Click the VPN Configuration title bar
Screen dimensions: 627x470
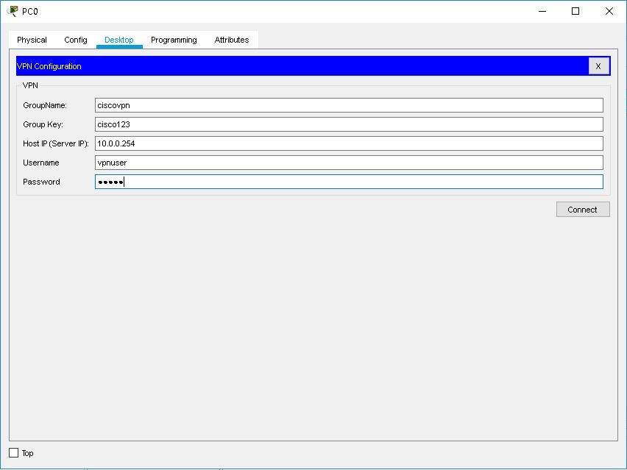(x=294, y=65)
